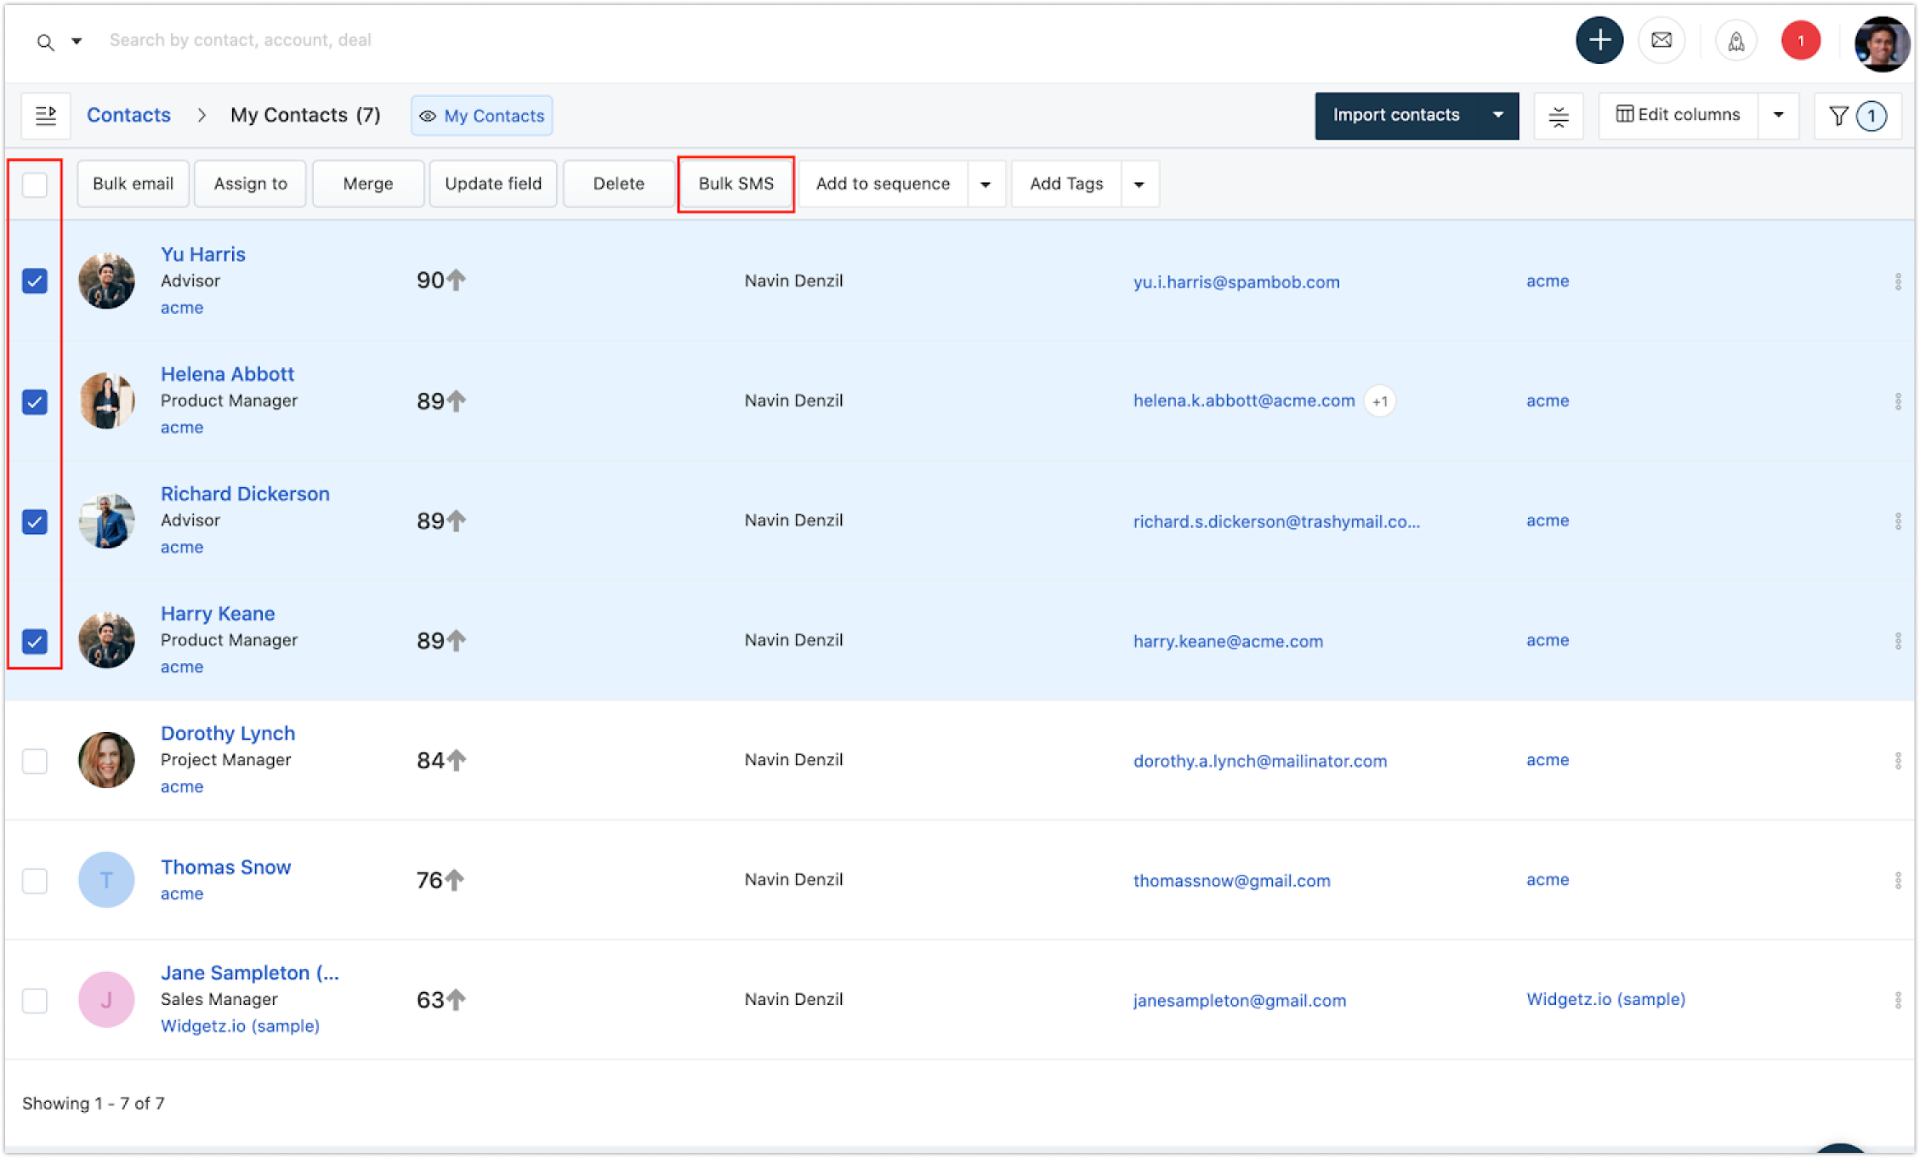The width and height of the screenshot is (1920, 1158).
Task: Open Helena Abbott contact link
Action: tap(227, 374)
